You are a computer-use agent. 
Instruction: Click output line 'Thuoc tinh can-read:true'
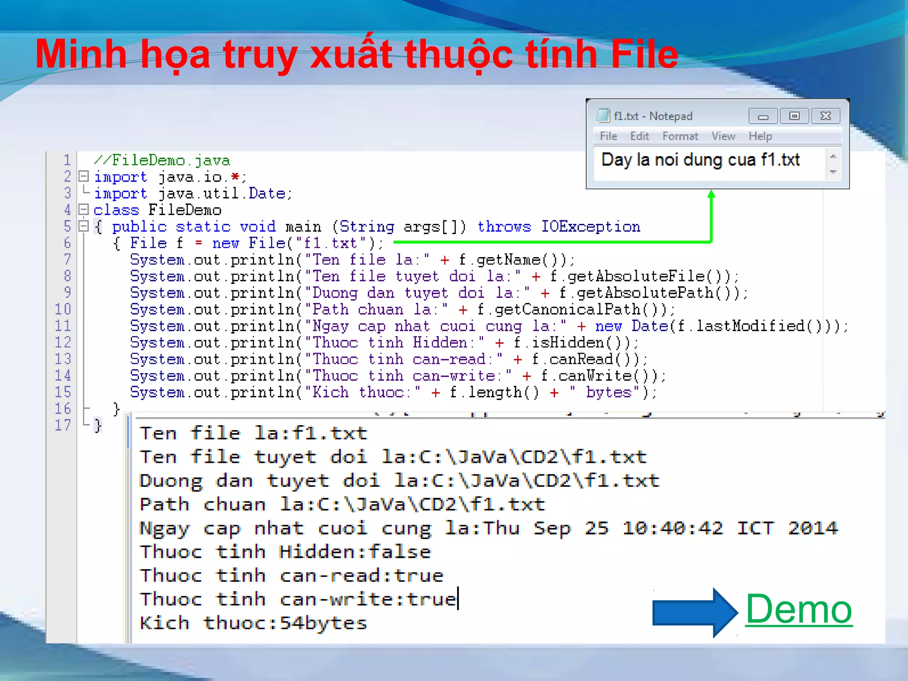point(292,575)
